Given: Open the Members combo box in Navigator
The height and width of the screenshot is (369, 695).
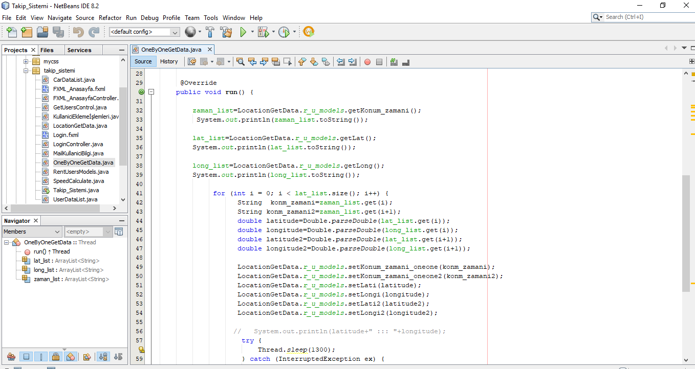Looking at the screenshot, I should tap(32, 232).
